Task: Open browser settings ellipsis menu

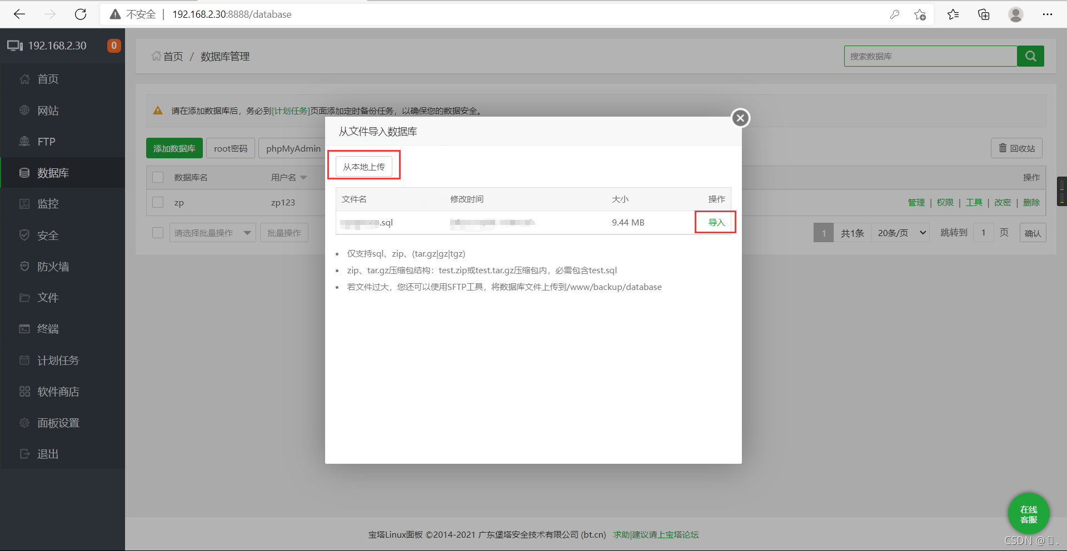Action: click(x=1048, y=14)
